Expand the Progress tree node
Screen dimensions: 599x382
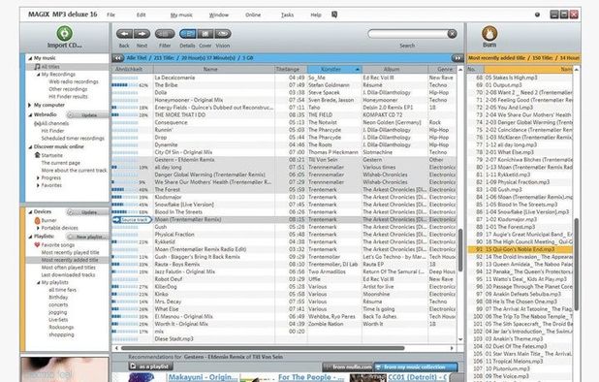coord(38,178)
